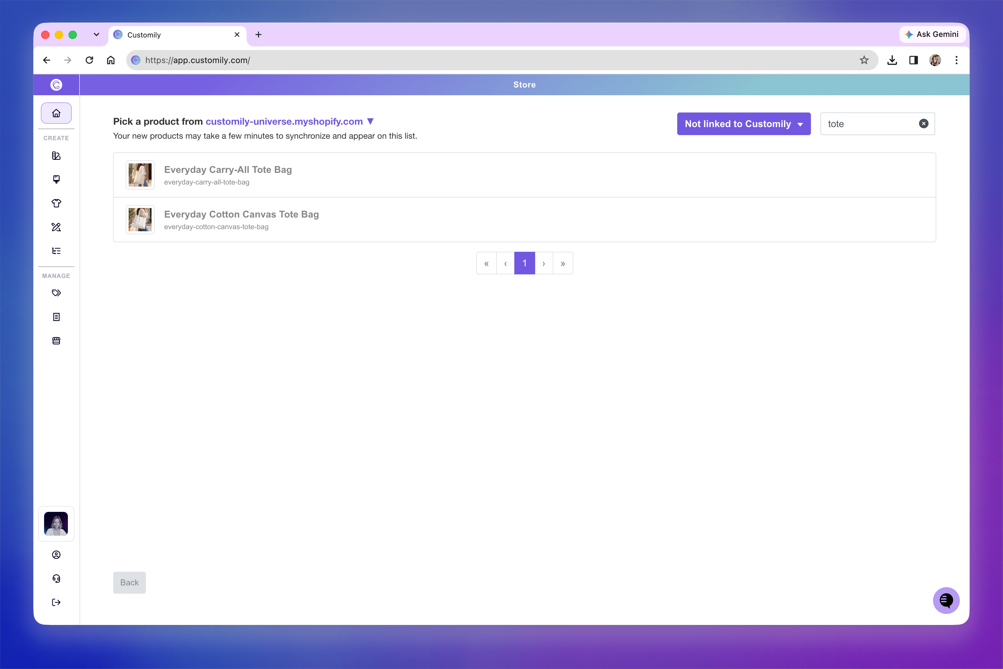This screenshot has height=669, width=1003.
Task: Click the t-shirt product icon in sidebar
Action: pos(56,203)
